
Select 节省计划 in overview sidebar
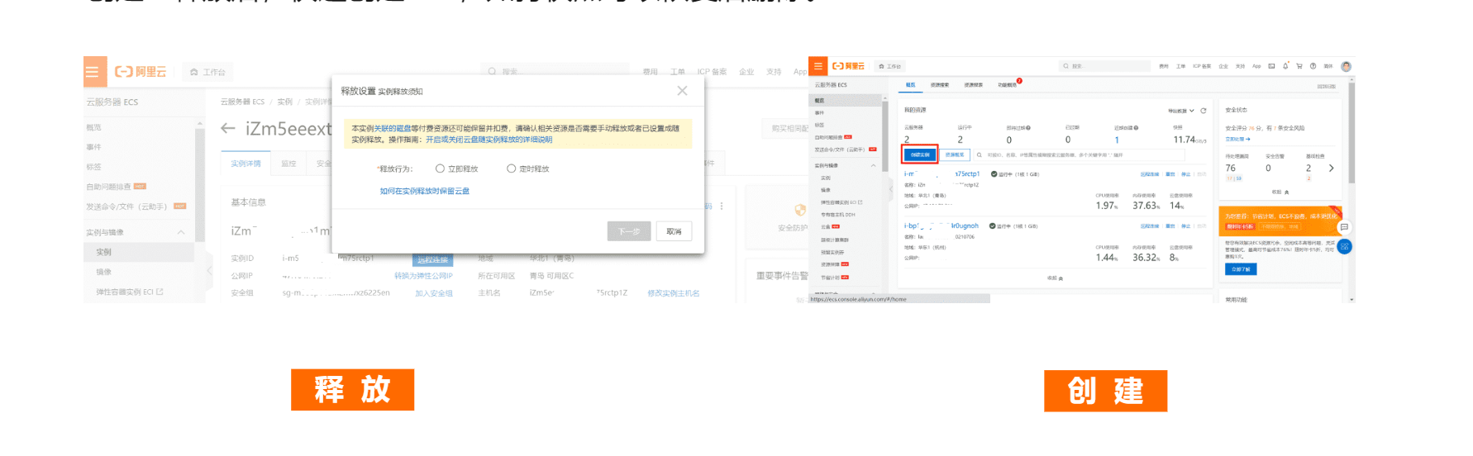[x=830, y=278]
